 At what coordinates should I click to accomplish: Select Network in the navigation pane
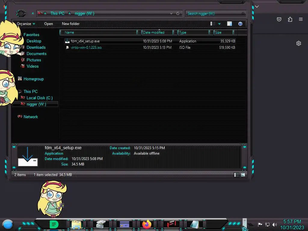point(31,117)
